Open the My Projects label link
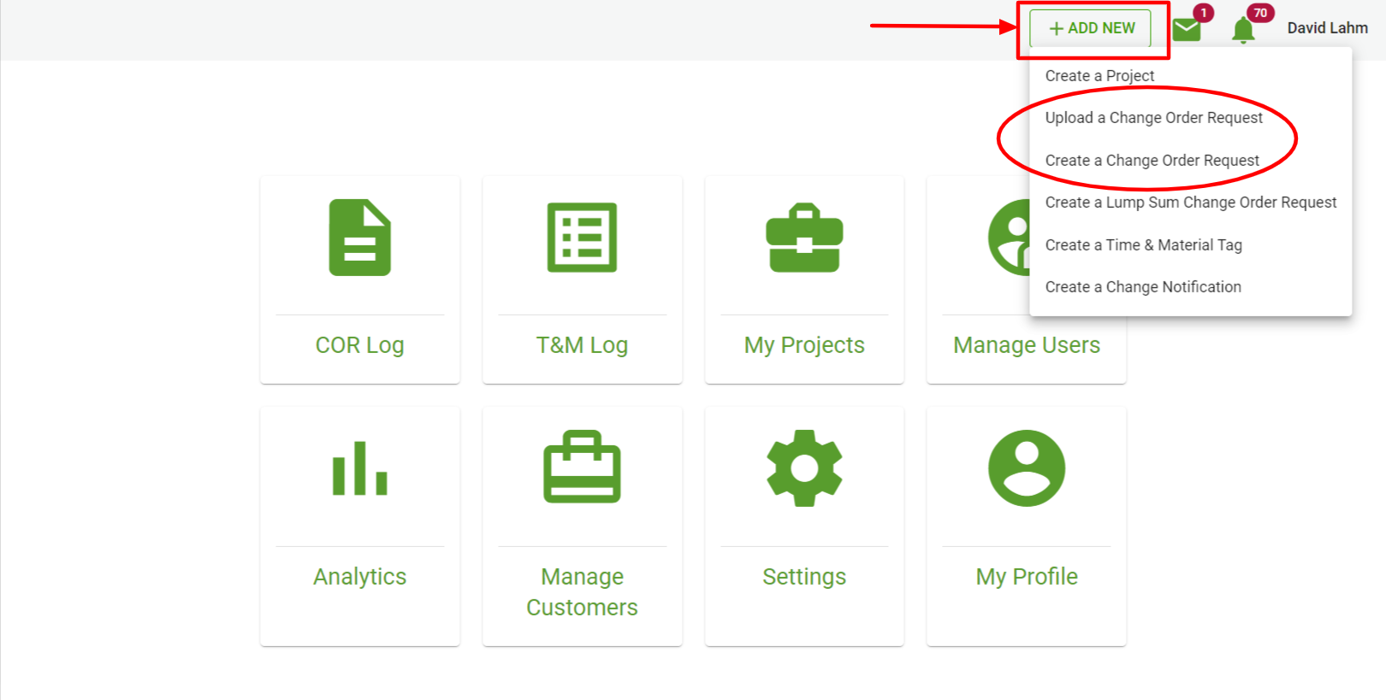 click(804, 345)
